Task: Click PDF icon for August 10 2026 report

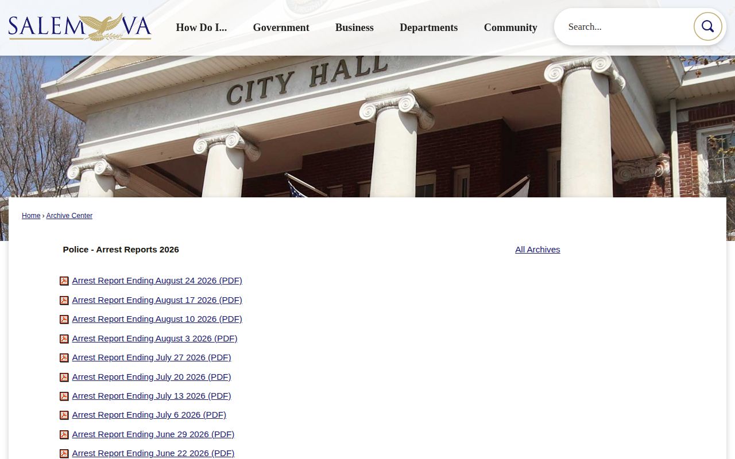Action: pos(64,320)
